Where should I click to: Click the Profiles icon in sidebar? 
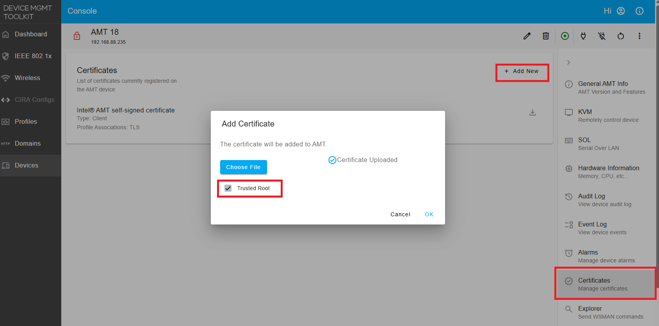5,122
